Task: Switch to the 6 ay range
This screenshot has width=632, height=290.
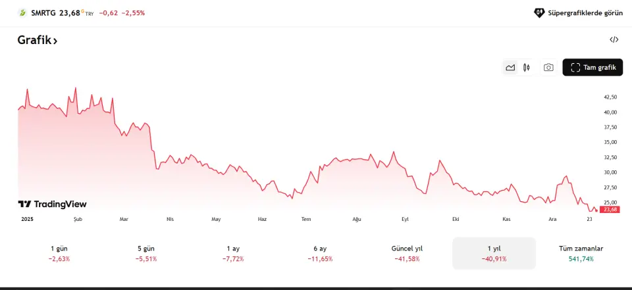Action: (320, 253)
